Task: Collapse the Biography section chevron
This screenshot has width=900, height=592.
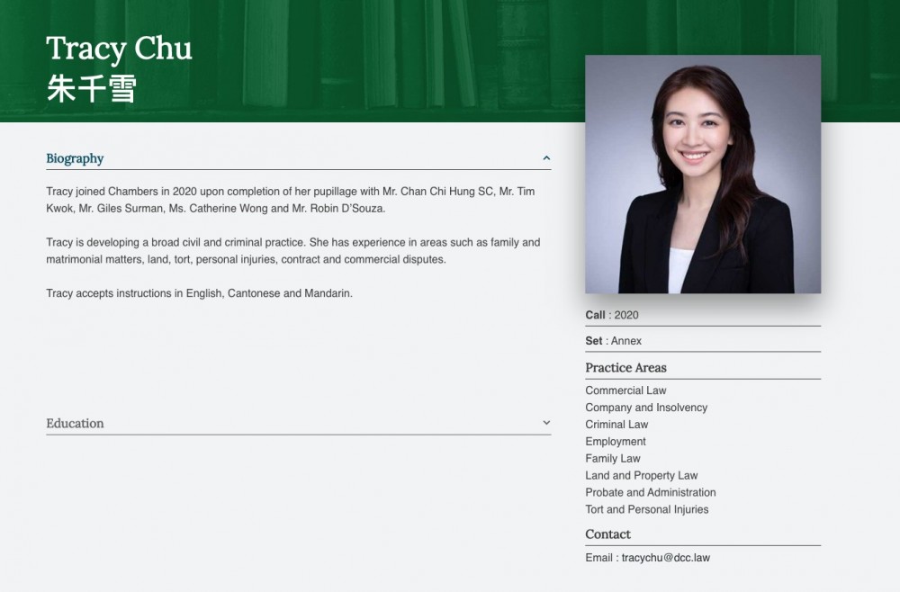Action: [546, 157]
